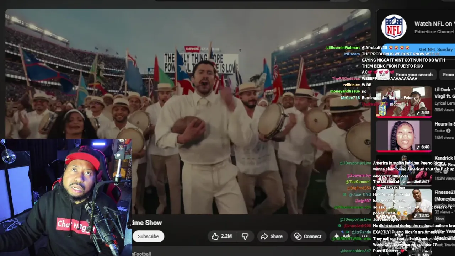Image resolution: width=455 pixels, height=256 pixels.
Task: Click the 16M views text
Action: tap(445, 137)
